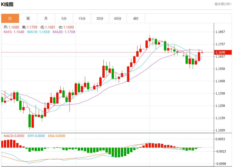Switch to the 日 (daily) timeframe tab
The height and width of the screenshot is (167, 233).
(x=9, y=18)
